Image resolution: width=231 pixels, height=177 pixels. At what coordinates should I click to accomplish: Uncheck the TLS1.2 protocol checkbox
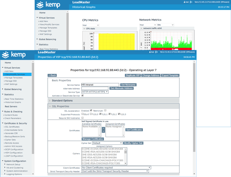tap(109, 114)
